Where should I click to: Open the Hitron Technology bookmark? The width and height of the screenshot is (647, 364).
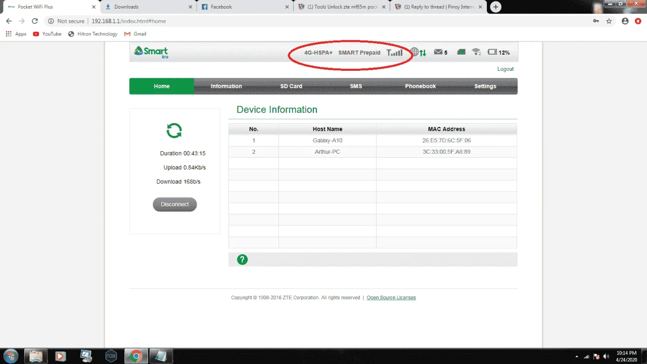(93, 34)
